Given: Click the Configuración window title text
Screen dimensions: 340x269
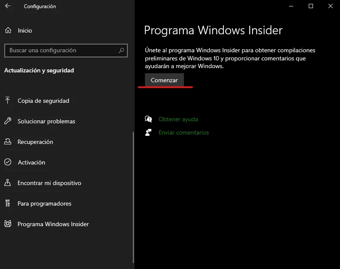Looking at the screenshot, I should [40, 6].
